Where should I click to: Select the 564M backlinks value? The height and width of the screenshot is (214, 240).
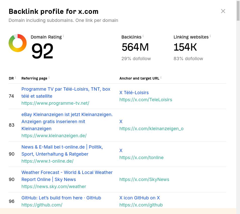135,47
